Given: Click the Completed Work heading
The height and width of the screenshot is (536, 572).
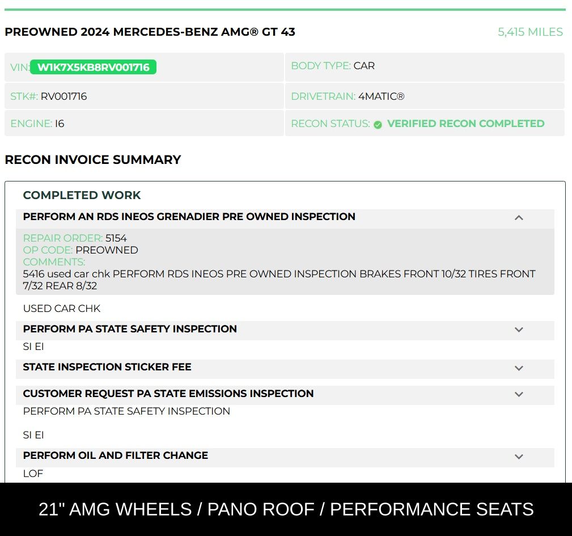Looking at the screenshot, I should 82,195.
